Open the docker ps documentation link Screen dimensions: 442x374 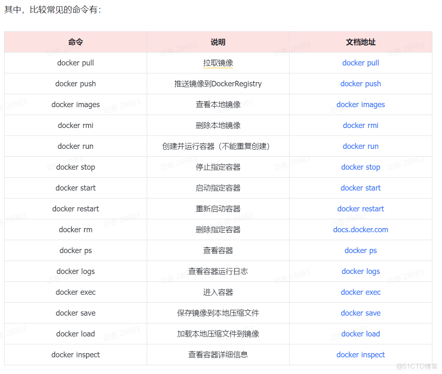(x=360, y=250)
